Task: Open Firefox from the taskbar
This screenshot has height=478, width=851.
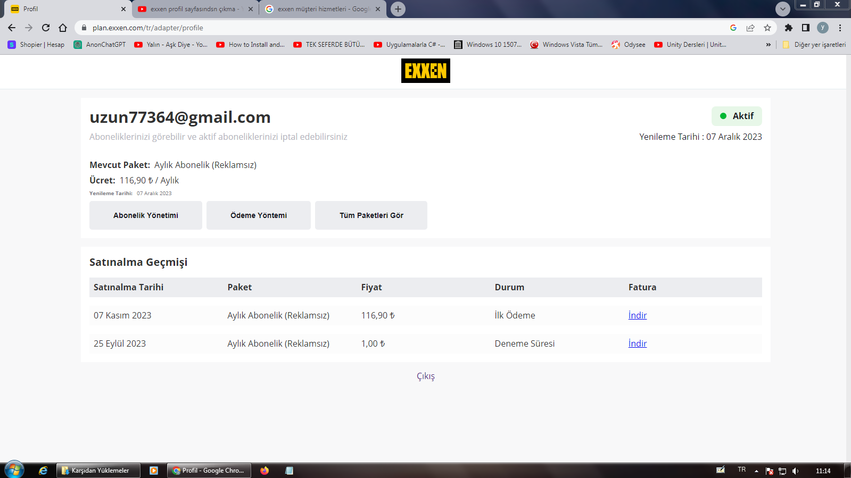Action: tap(265, 471)
